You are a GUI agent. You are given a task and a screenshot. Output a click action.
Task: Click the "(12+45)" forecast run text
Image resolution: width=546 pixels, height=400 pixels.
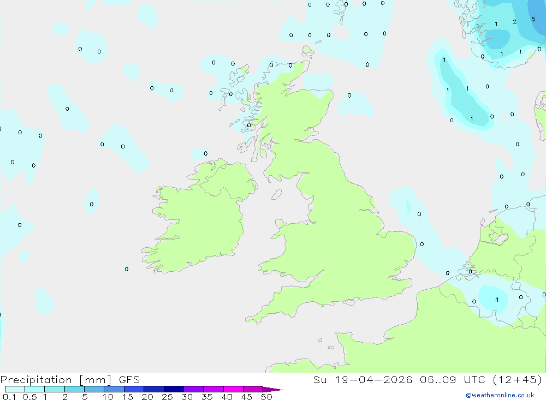pyautogui.click(x=518, y=379)
